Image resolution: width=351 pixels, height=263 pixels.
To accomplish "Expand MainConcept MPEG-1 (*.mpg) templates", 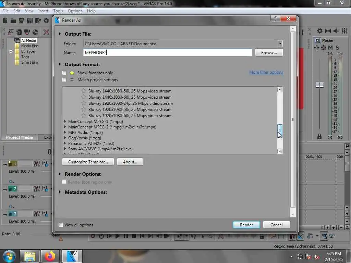I will 65,122.
